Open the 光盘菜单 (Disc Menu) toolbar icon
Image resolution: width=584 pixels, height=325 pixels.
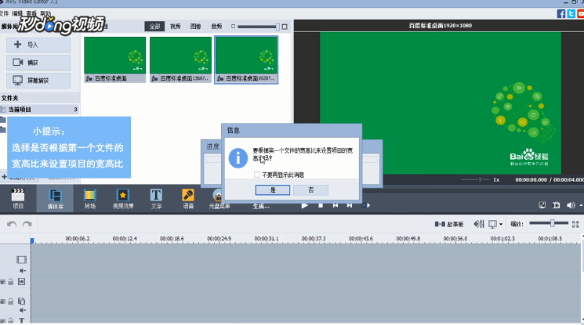coord(219,200)
